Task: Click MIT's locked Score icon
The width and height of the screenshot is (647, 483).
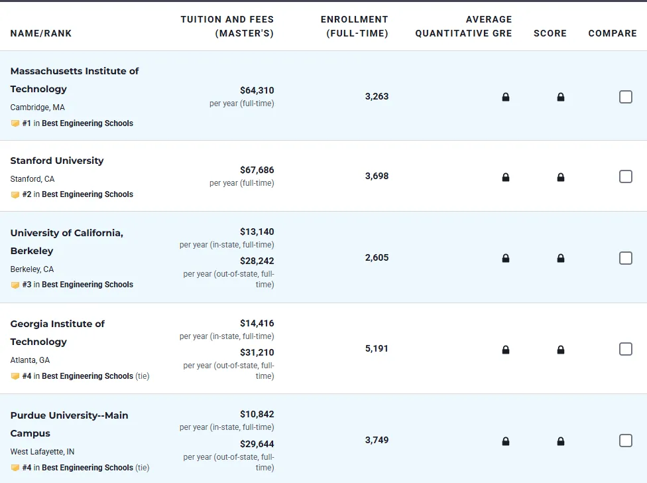Action: [x=561, y=98]
